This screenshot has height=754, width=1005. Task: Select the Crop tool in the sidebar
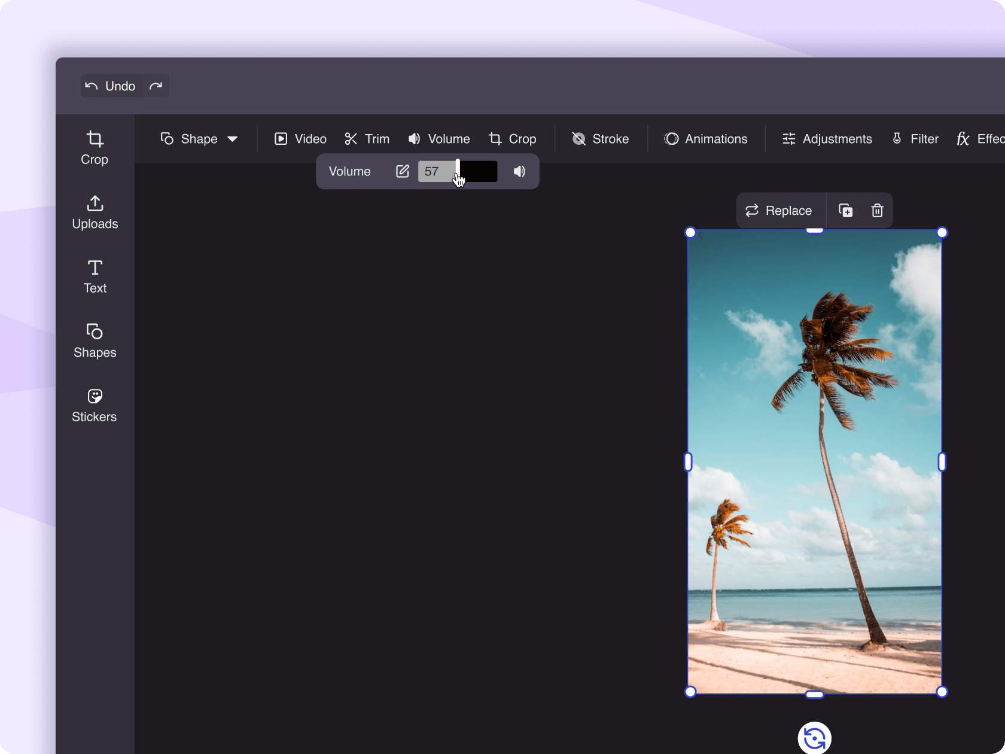[x=95, y=147]
